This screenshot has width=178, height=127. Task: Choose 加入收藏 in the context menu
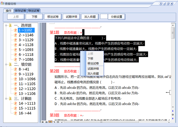click(93, 73)
